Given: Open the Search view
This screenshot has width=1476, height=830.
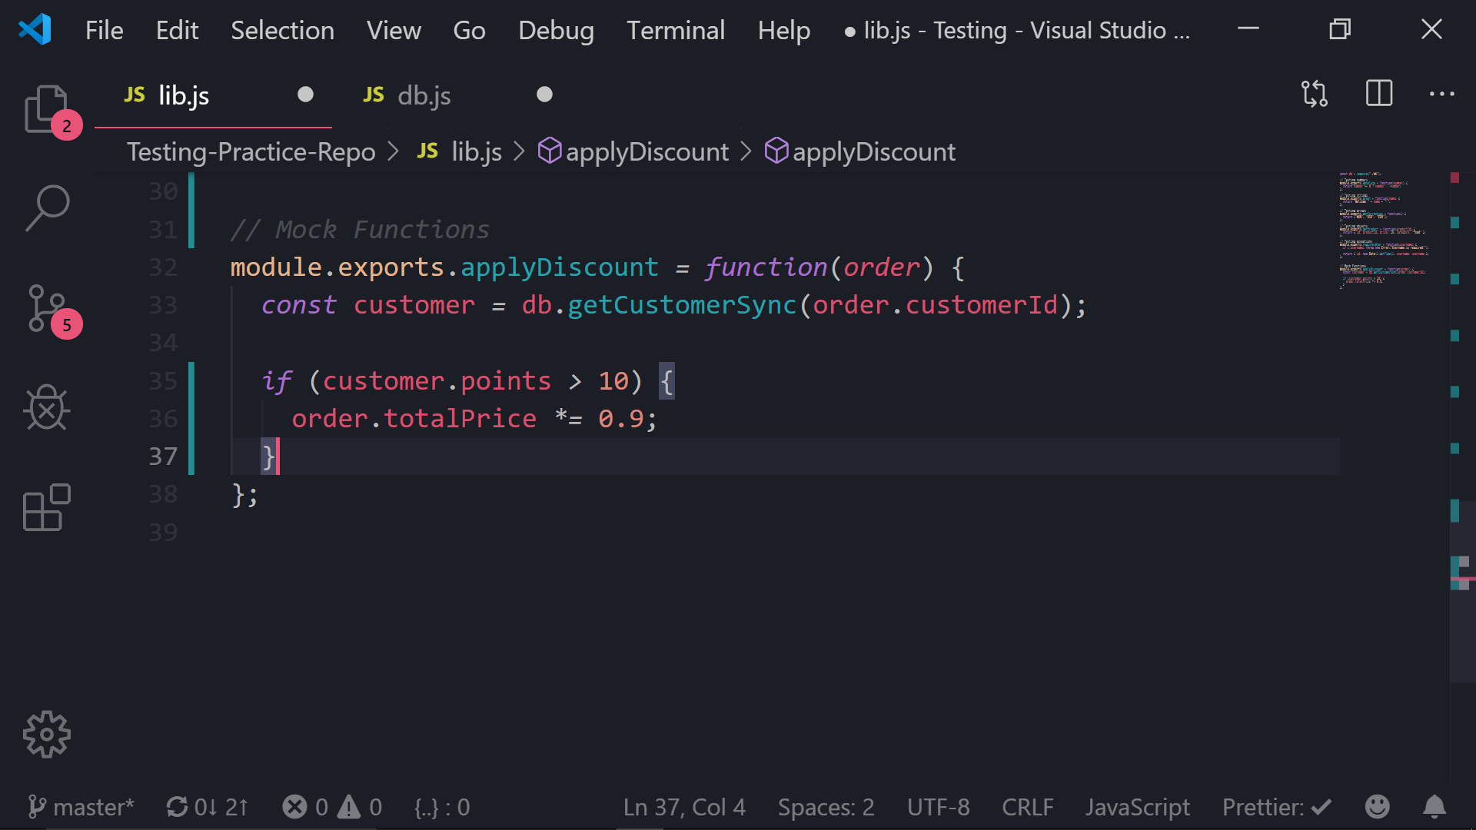Looking at the screenshot, I should pyautogui.click(x=48, y=206).
